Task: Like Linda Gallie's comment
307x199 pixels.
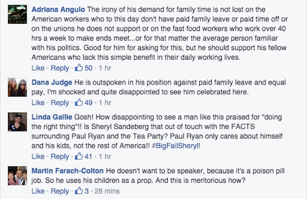Action: click(38, 156)
